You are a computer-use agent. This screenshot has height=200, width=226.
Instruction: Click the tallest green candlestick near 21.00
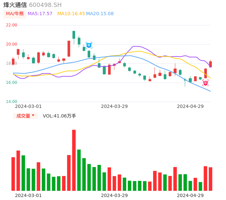coord(74,35)
